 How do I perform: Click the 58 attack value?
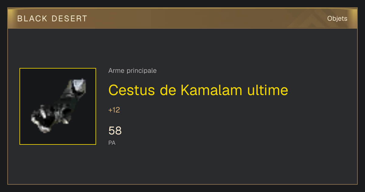coord(115,131)
